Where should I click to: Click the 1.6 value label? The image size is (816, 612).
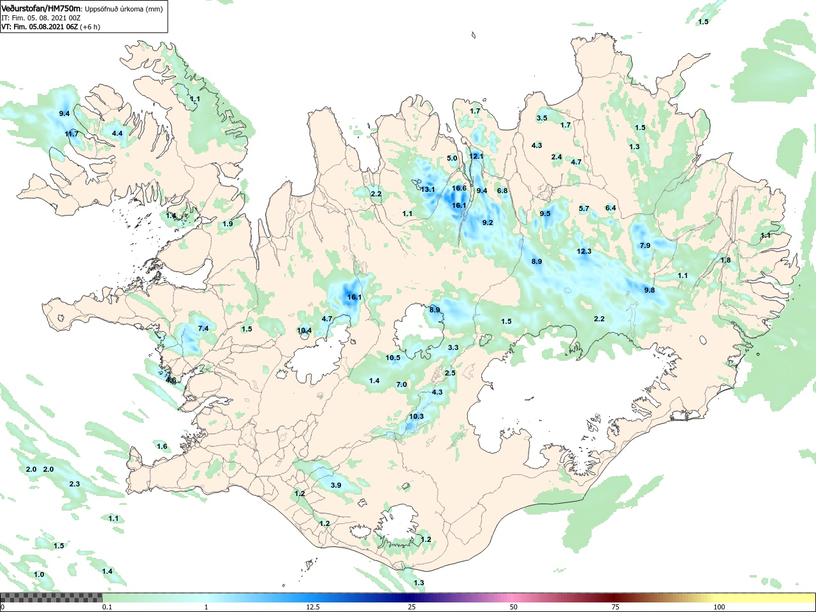click(x=162, y=446)
